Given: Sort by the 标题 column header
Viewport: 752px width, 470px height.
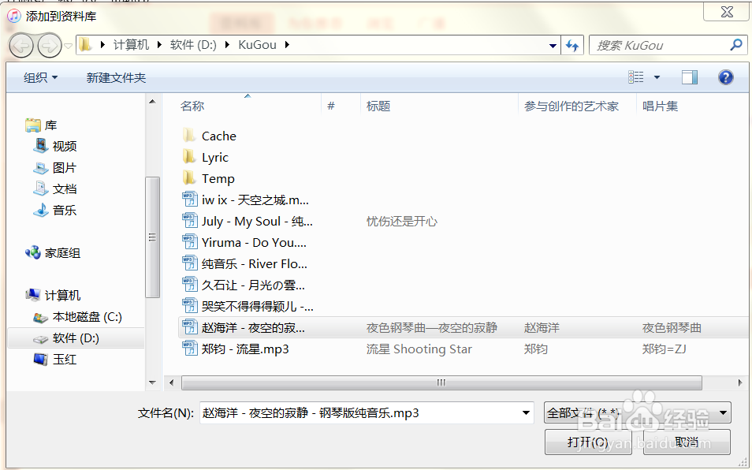Looking at the screenshot, I should pyautogui.click(x=378, y=106).
